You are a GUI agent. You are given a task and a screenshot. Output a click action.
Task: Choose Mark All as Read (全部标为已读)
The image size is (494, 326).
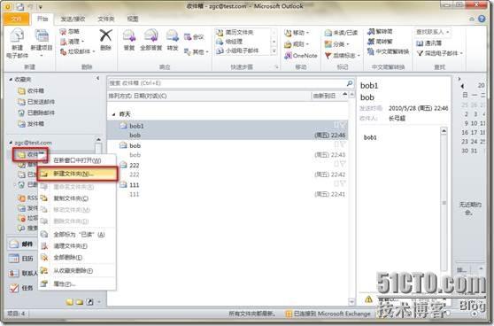77,234
